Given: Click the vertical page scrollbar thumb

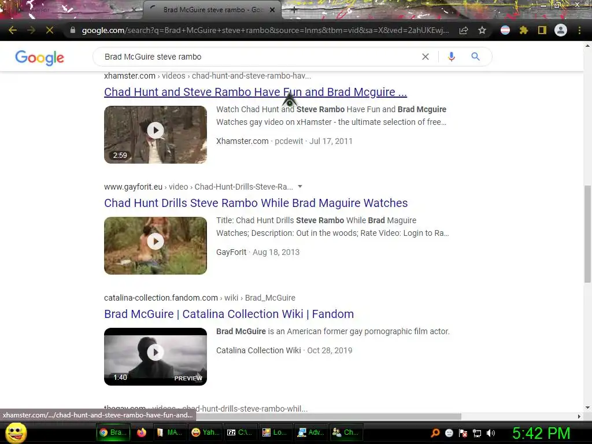Looking at the screenshot, I should [x=587, y=234].
